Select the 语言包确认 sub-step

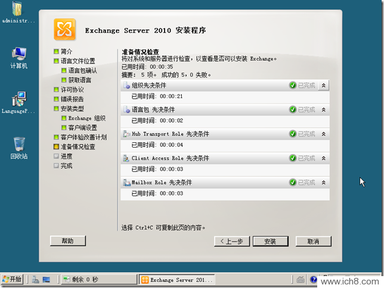tap(79, 70)
